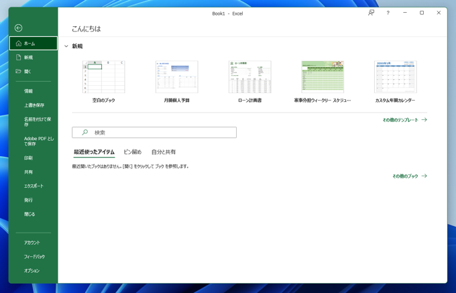456x293 pixels.
Task: Select 発行 in the sidebar
Action: 34,200
